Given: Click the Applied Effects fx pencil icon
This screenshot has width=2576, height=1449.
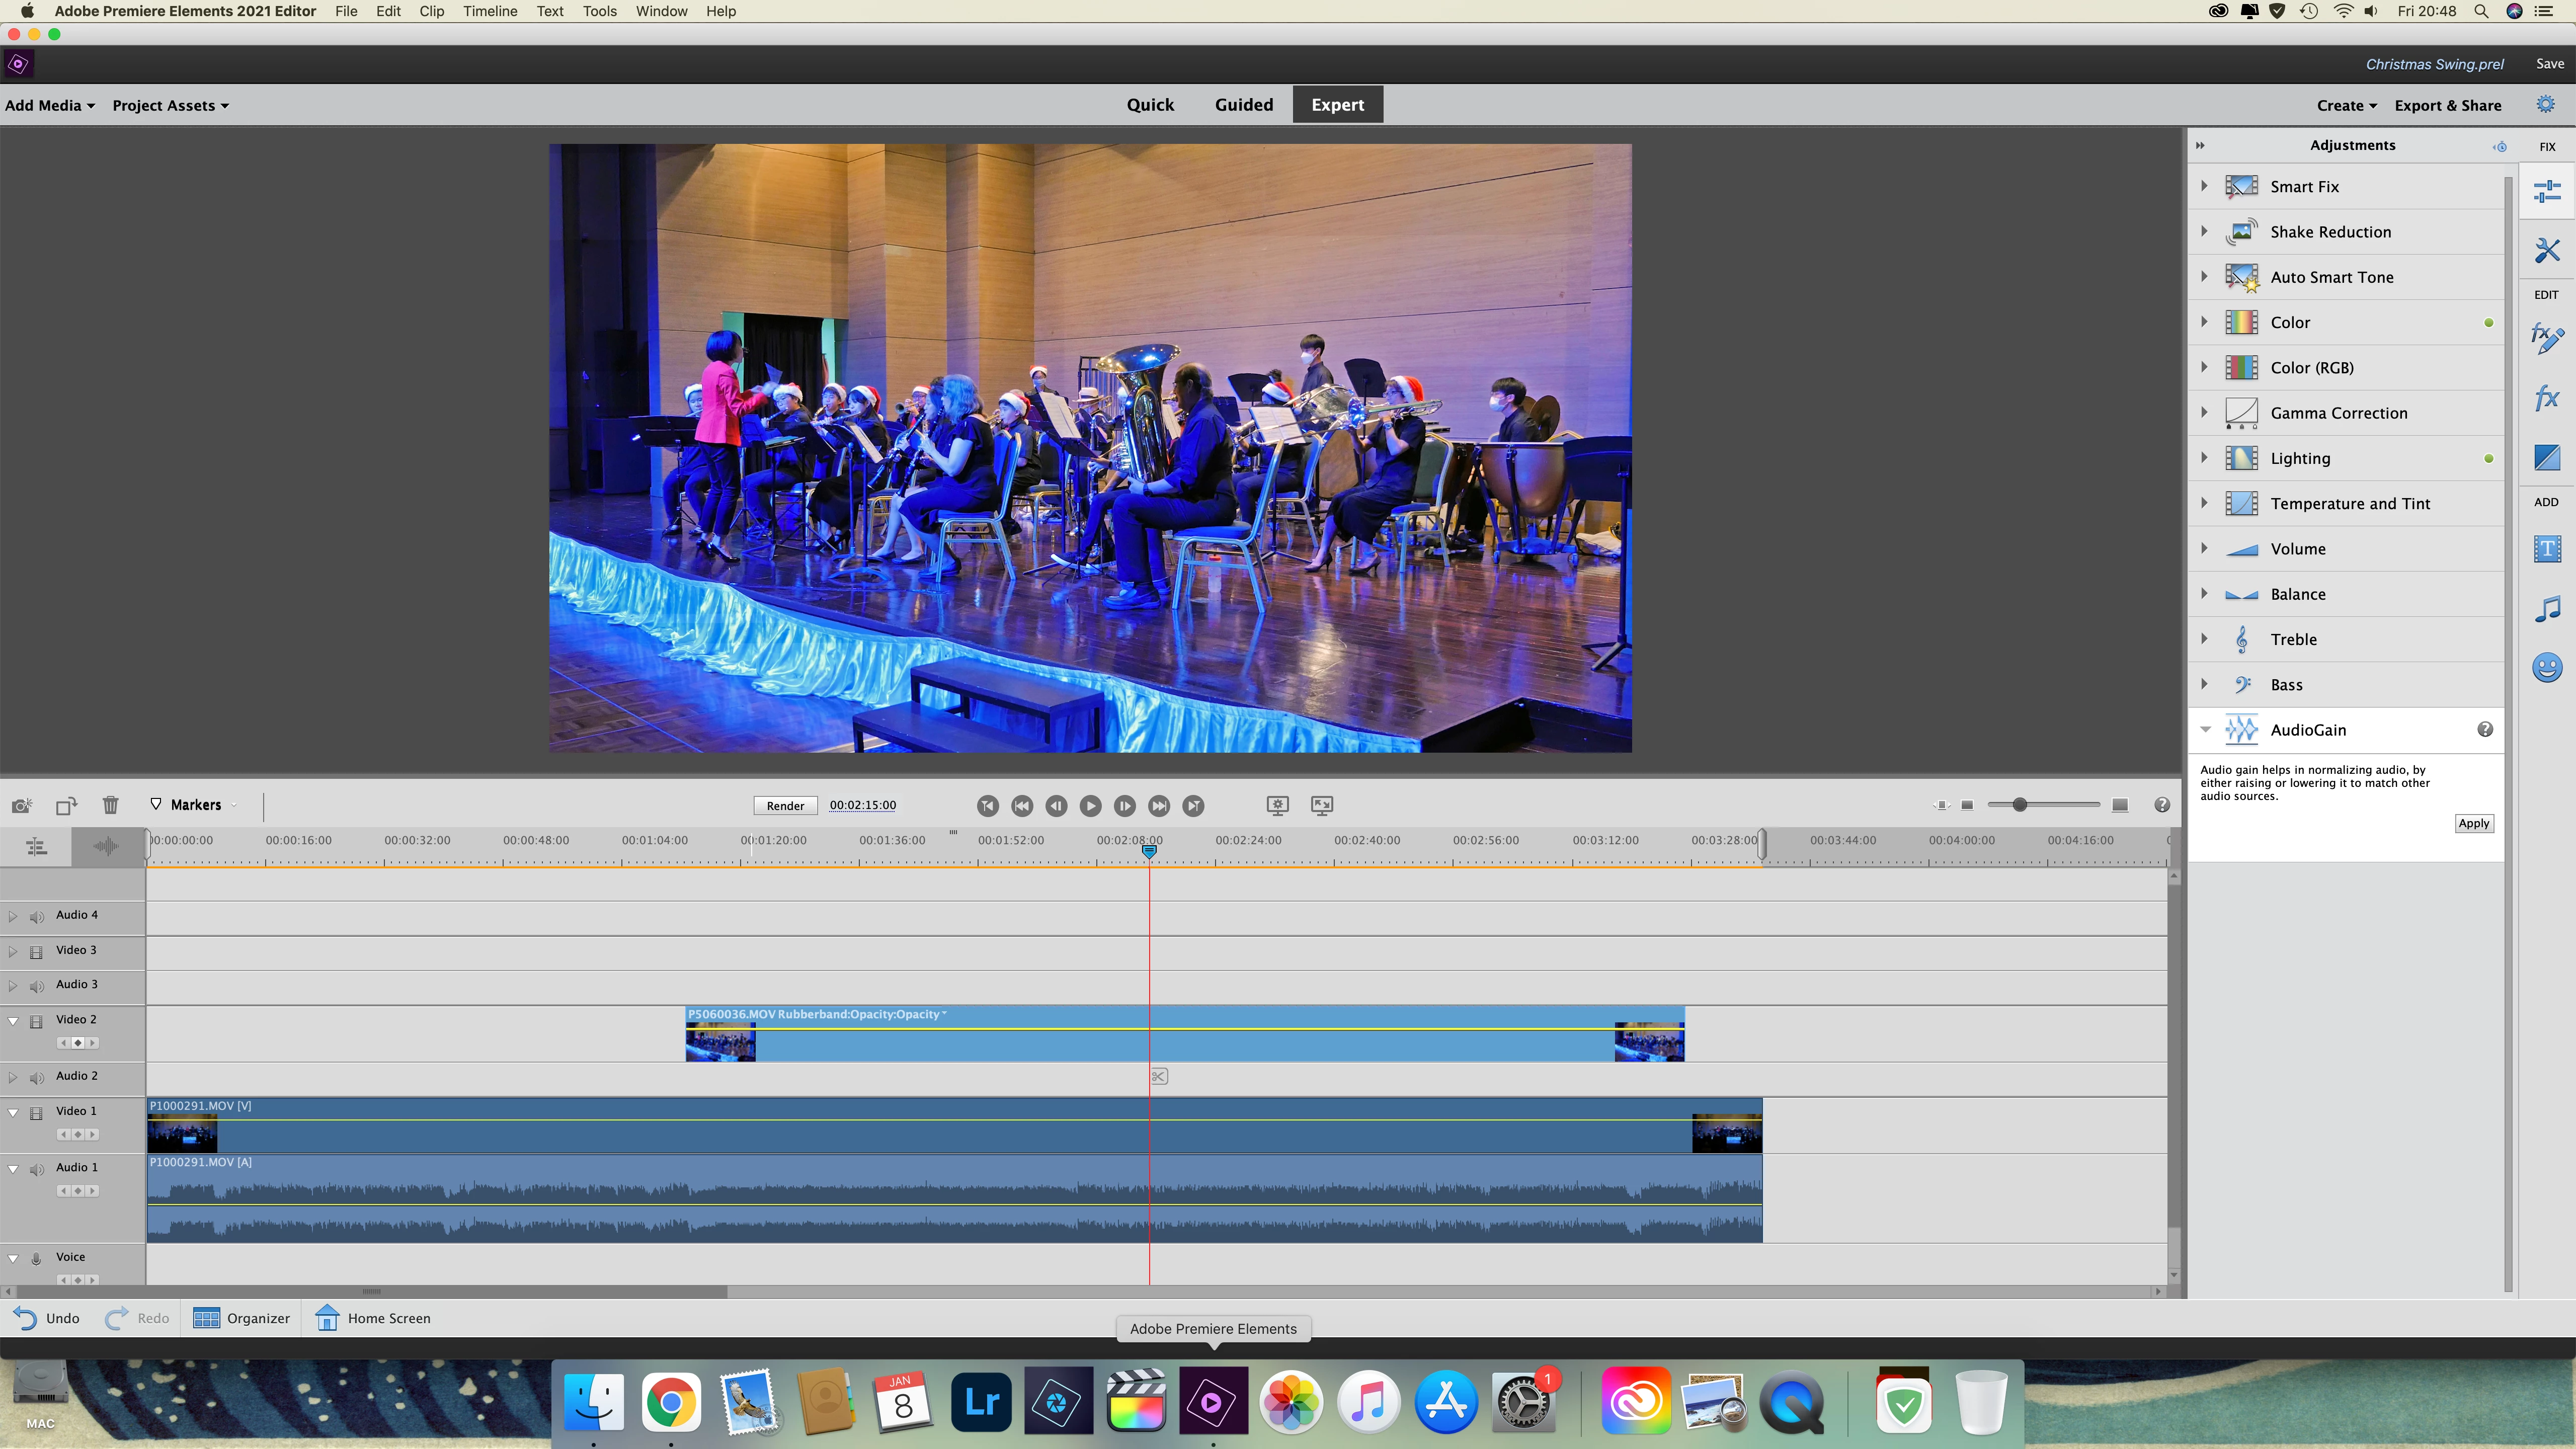Looking at the screenshot, I should [x=2546, y=338].
